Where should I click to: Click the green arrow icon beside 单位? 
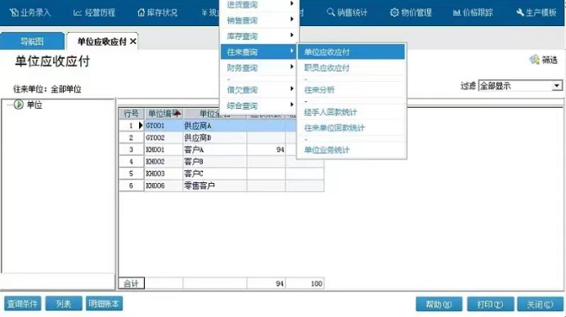pyautogui.click(x=19, y=105)
